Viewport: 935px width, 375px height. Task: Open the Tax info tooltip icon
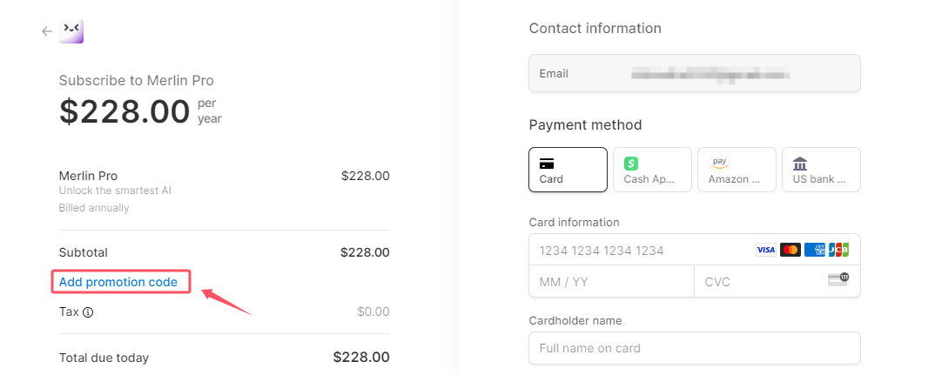click(88, 311)
